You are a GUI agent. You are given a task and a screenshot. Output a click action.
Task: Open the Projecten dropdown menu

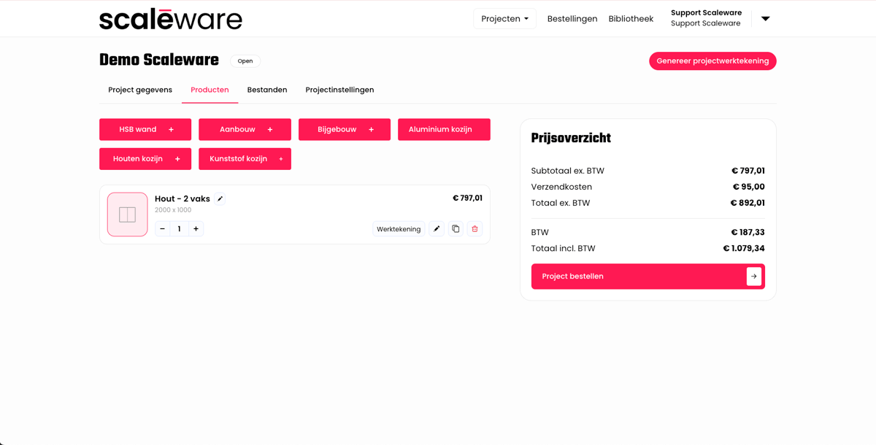coord(504,19)
